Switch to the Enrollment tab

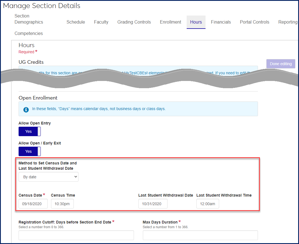(170, 22)
